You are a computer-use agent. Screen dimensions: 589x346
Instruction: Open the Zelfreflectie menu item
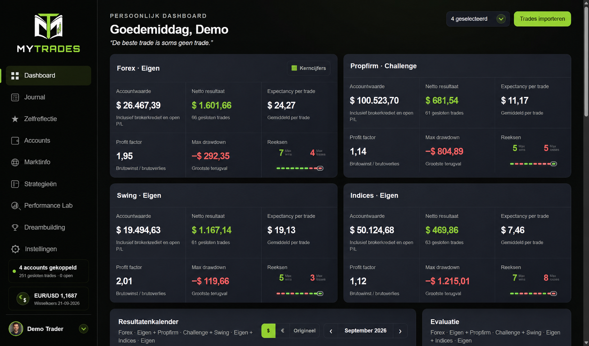(x=48, y=119)
